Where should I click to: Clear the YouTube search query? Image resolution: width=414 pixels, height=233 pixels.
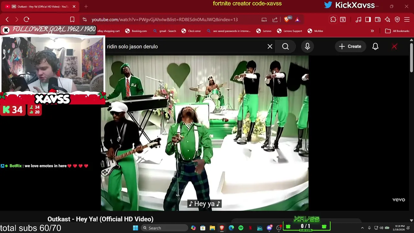pyautogui.click(x=270, y=46)
